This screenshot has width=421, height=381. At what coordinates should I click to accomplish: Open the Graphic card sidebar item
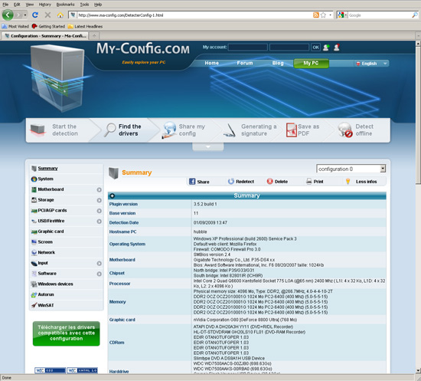tap(51, 232)
